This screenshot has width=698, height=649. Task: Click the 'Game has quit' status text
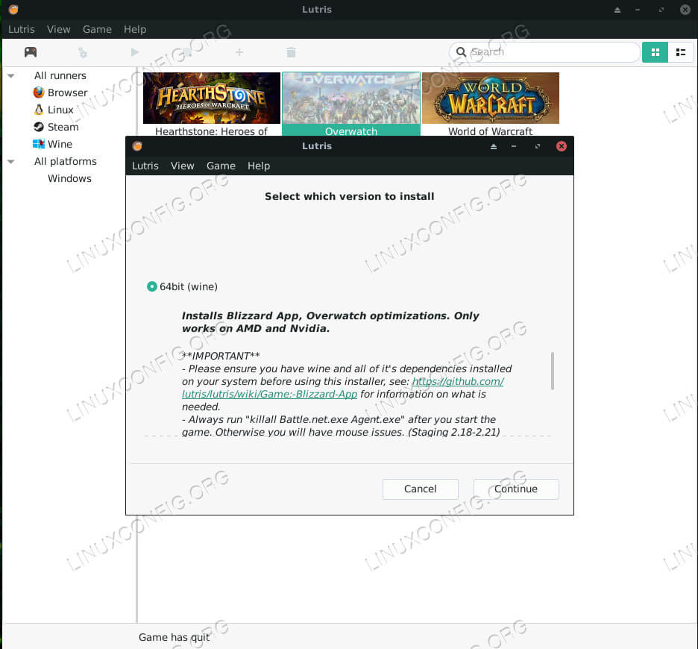tap(174, 637)
